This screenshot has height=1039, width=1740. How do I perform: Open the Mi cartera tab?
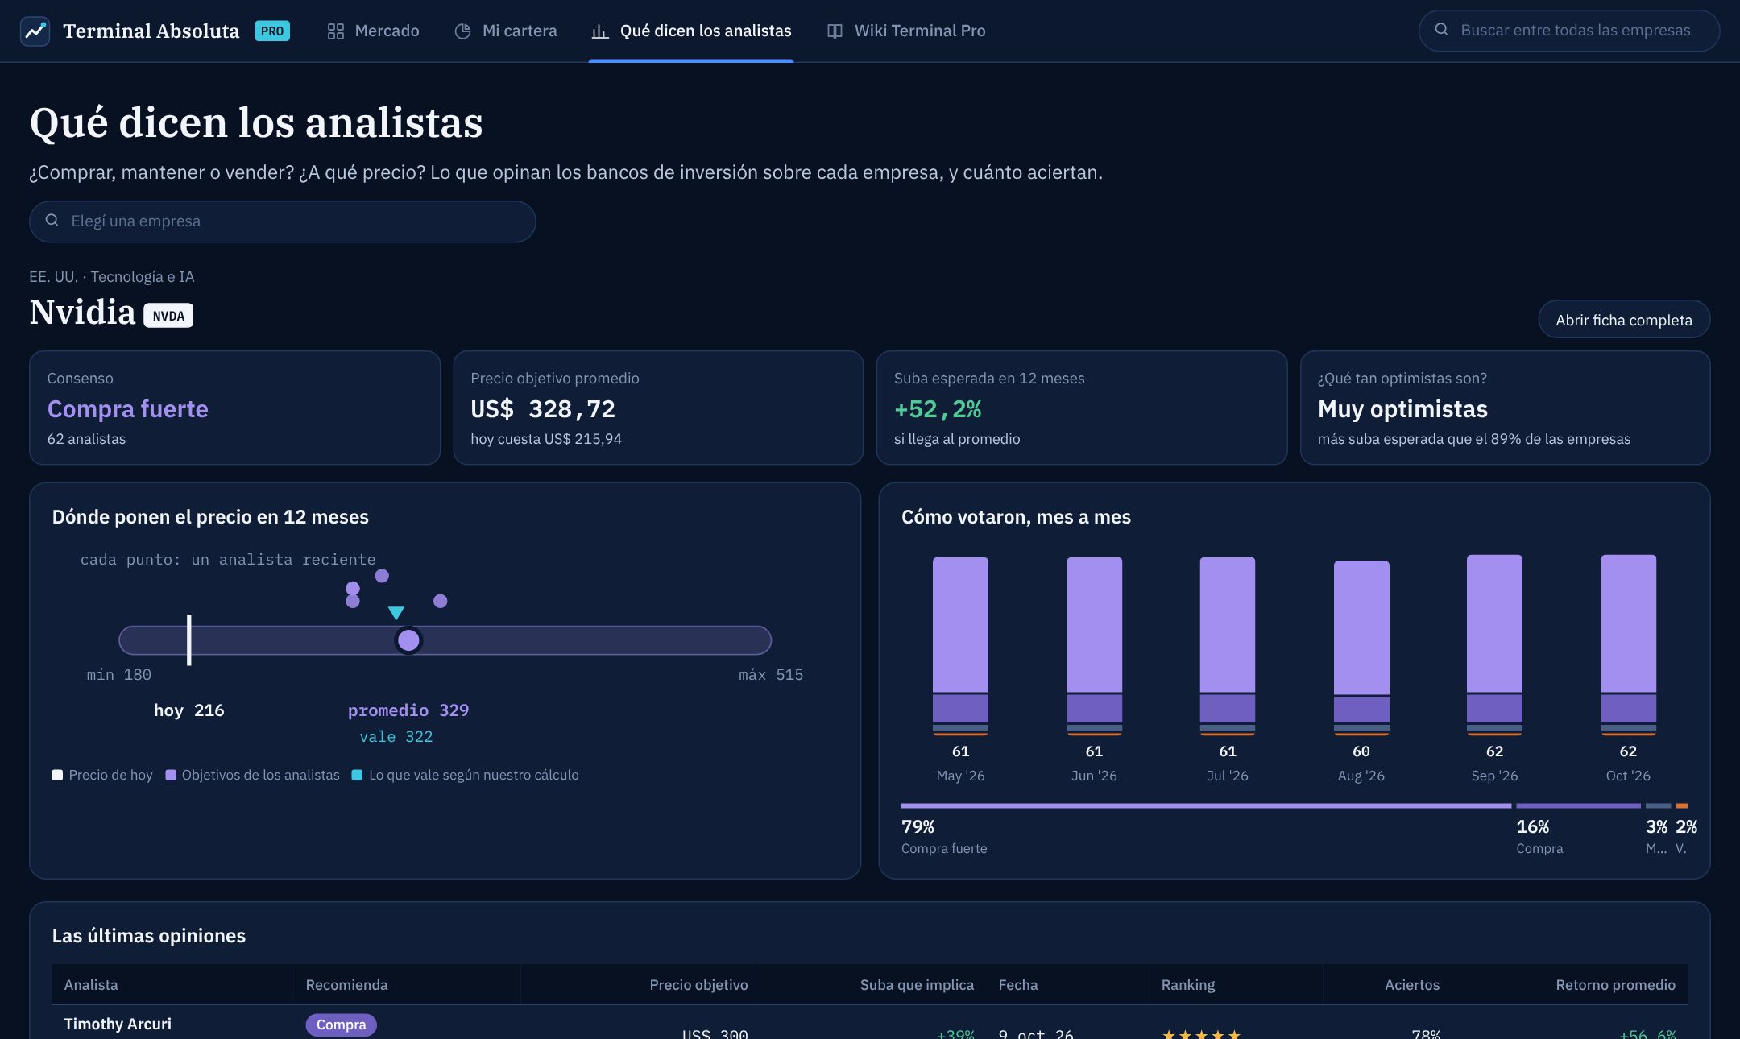tap(506, 31)
